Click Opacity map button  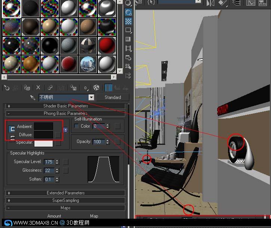(117, 142)
